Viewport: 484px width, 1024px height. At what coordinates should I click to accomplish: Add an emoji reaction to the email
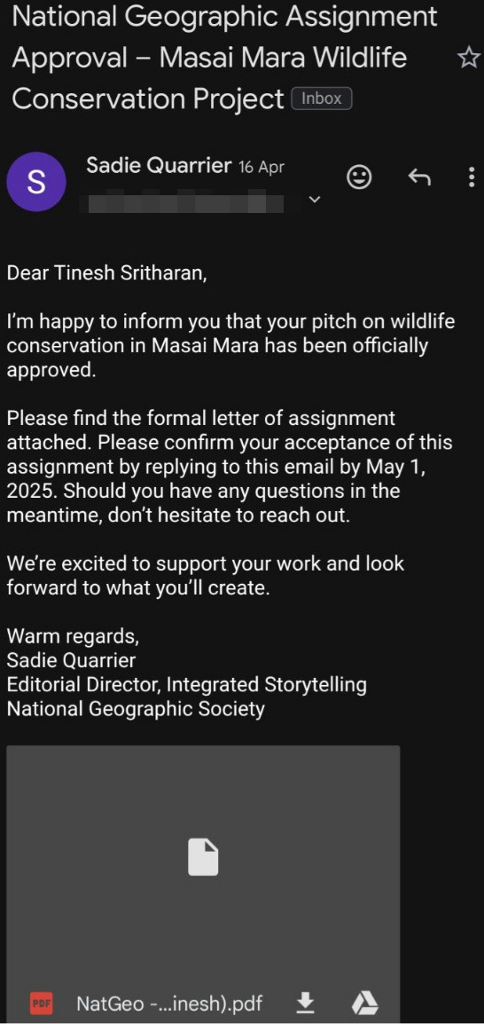coord(359,177)
